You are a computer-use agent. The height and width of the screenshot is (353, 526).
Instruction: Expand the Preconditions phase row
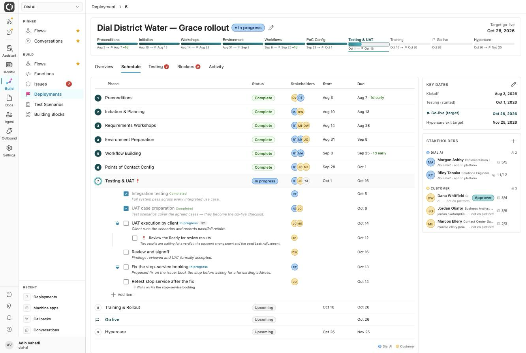tap(255, 98)
